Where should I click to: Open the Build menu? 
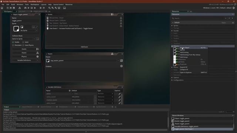point(13,4)
